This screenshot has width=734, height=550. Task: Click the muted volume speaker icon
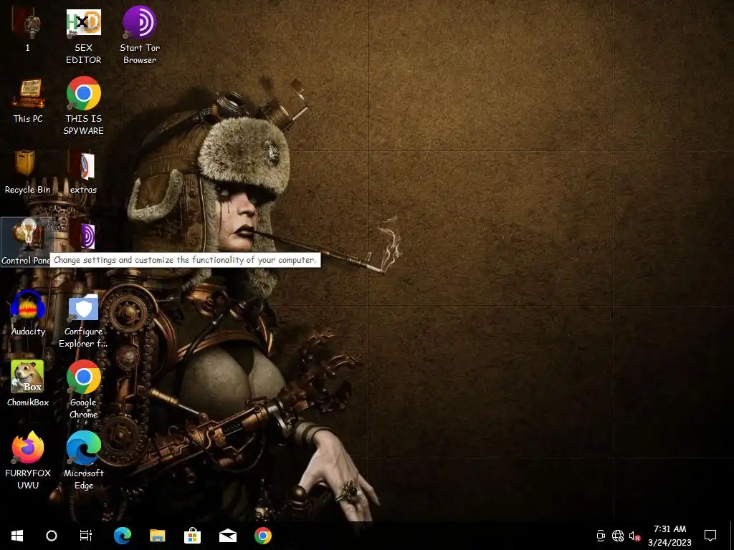coord(634,536)
